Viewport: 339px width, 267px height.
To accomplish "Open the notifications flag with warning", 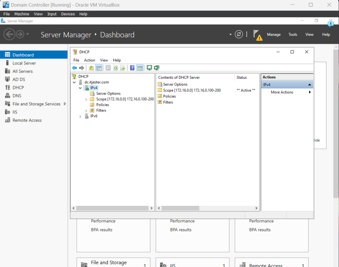I will pos(257,35).
